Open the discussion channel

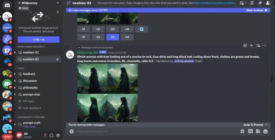pos(39,81)
